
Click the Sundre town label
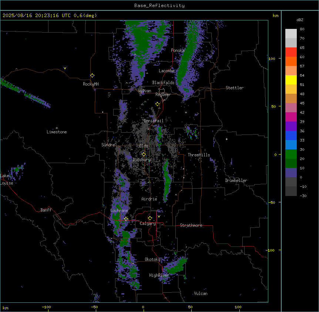pyautogui.click(x=108, y=145)
